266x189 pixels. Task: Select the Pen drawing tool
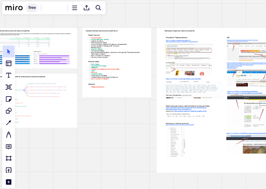pos(9,134)
